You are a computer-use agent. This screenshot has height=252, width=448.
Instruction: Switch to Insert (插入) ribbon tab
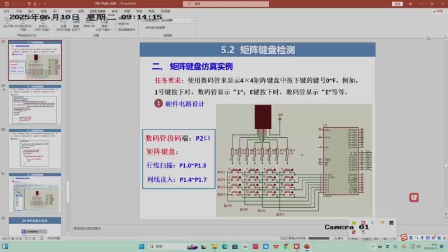click(x=31, y=11)
